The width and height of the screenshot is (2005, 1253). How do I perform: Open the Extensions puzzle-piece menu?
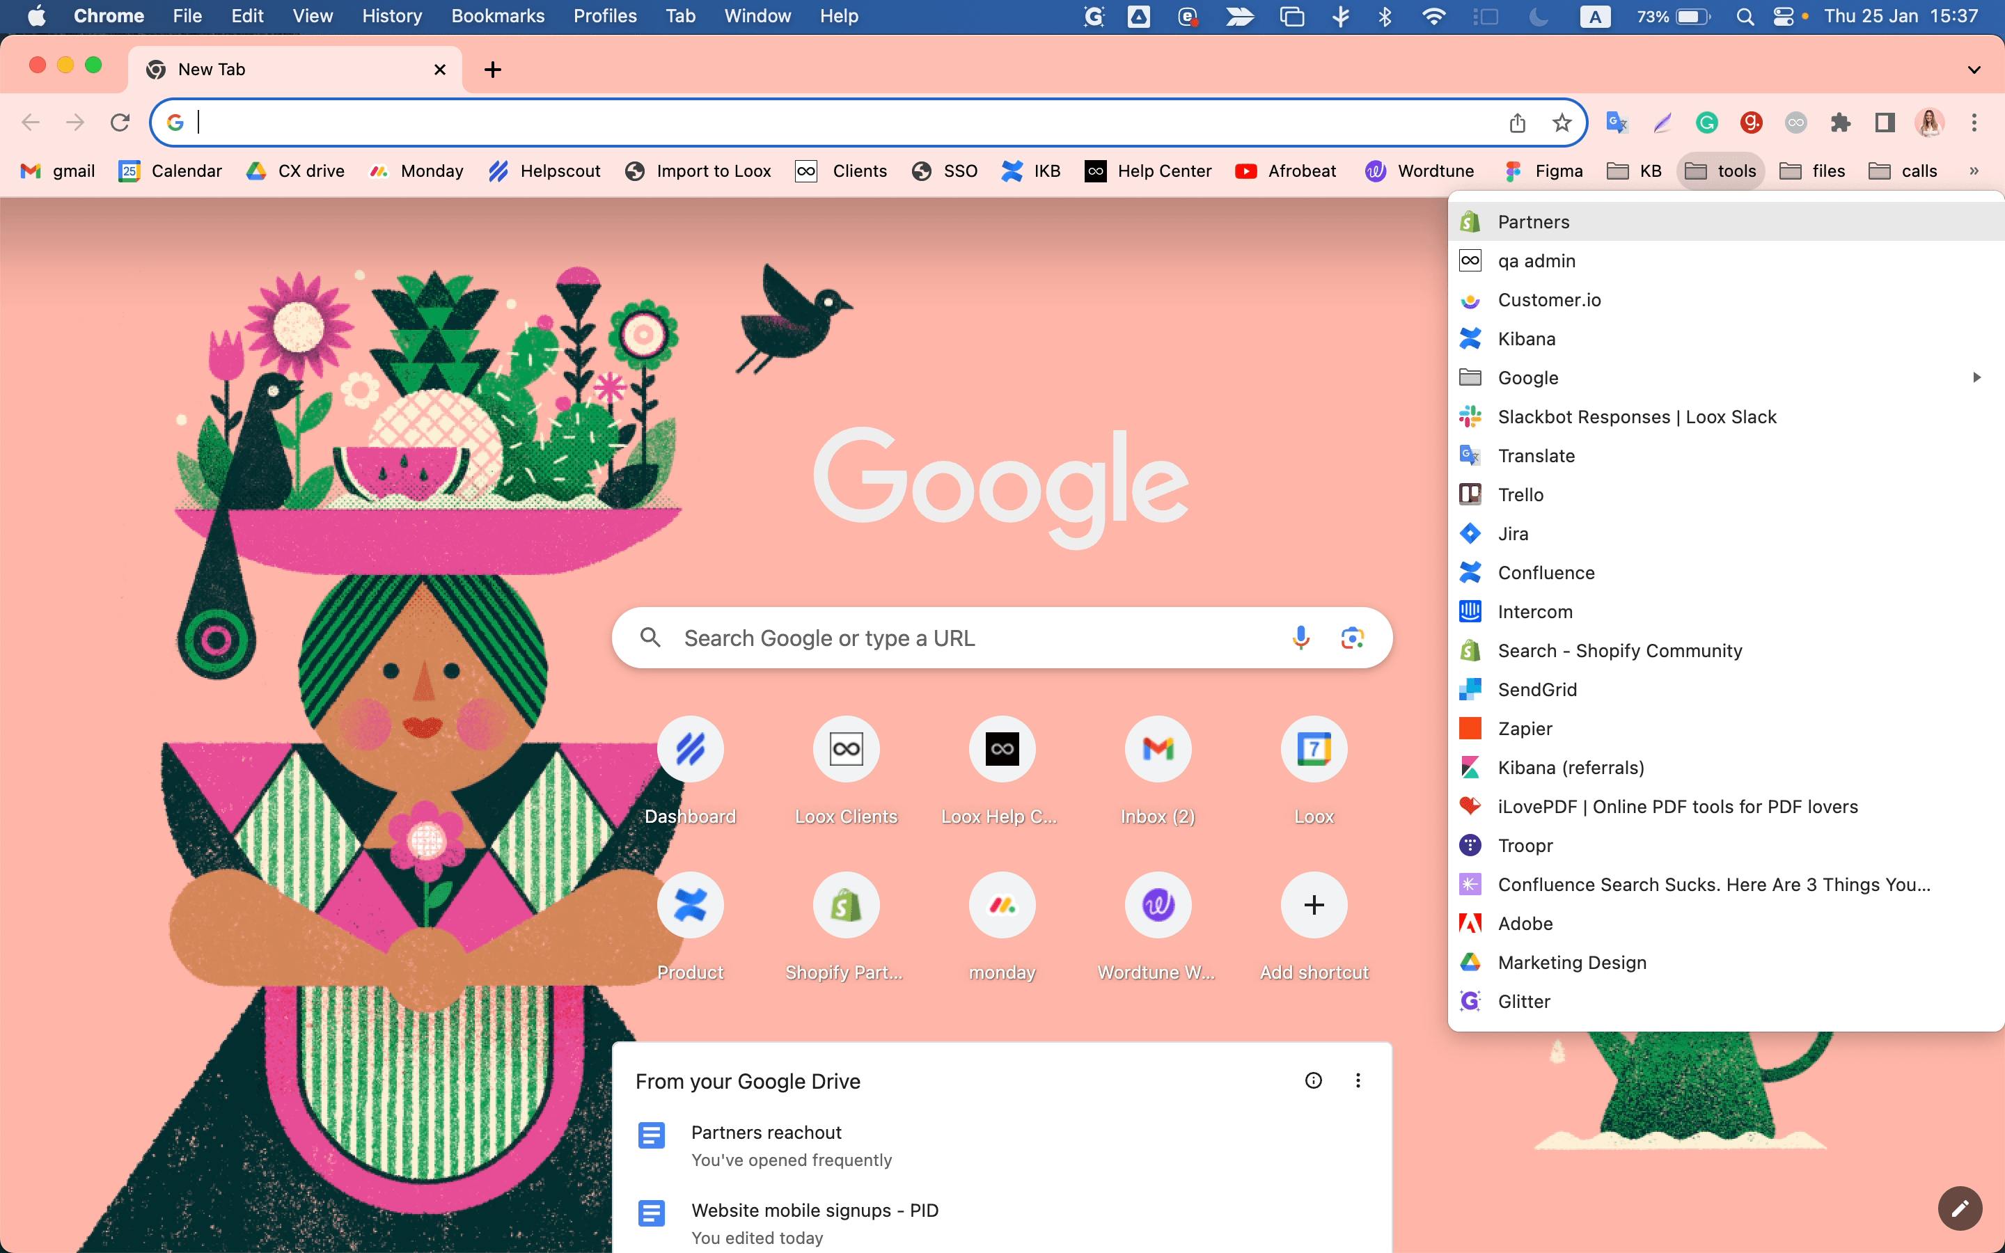pyautogui.click(x=1840, y=123)
